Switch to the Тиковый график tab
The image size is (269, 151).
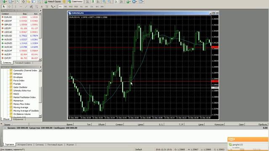tap(23, 63)
